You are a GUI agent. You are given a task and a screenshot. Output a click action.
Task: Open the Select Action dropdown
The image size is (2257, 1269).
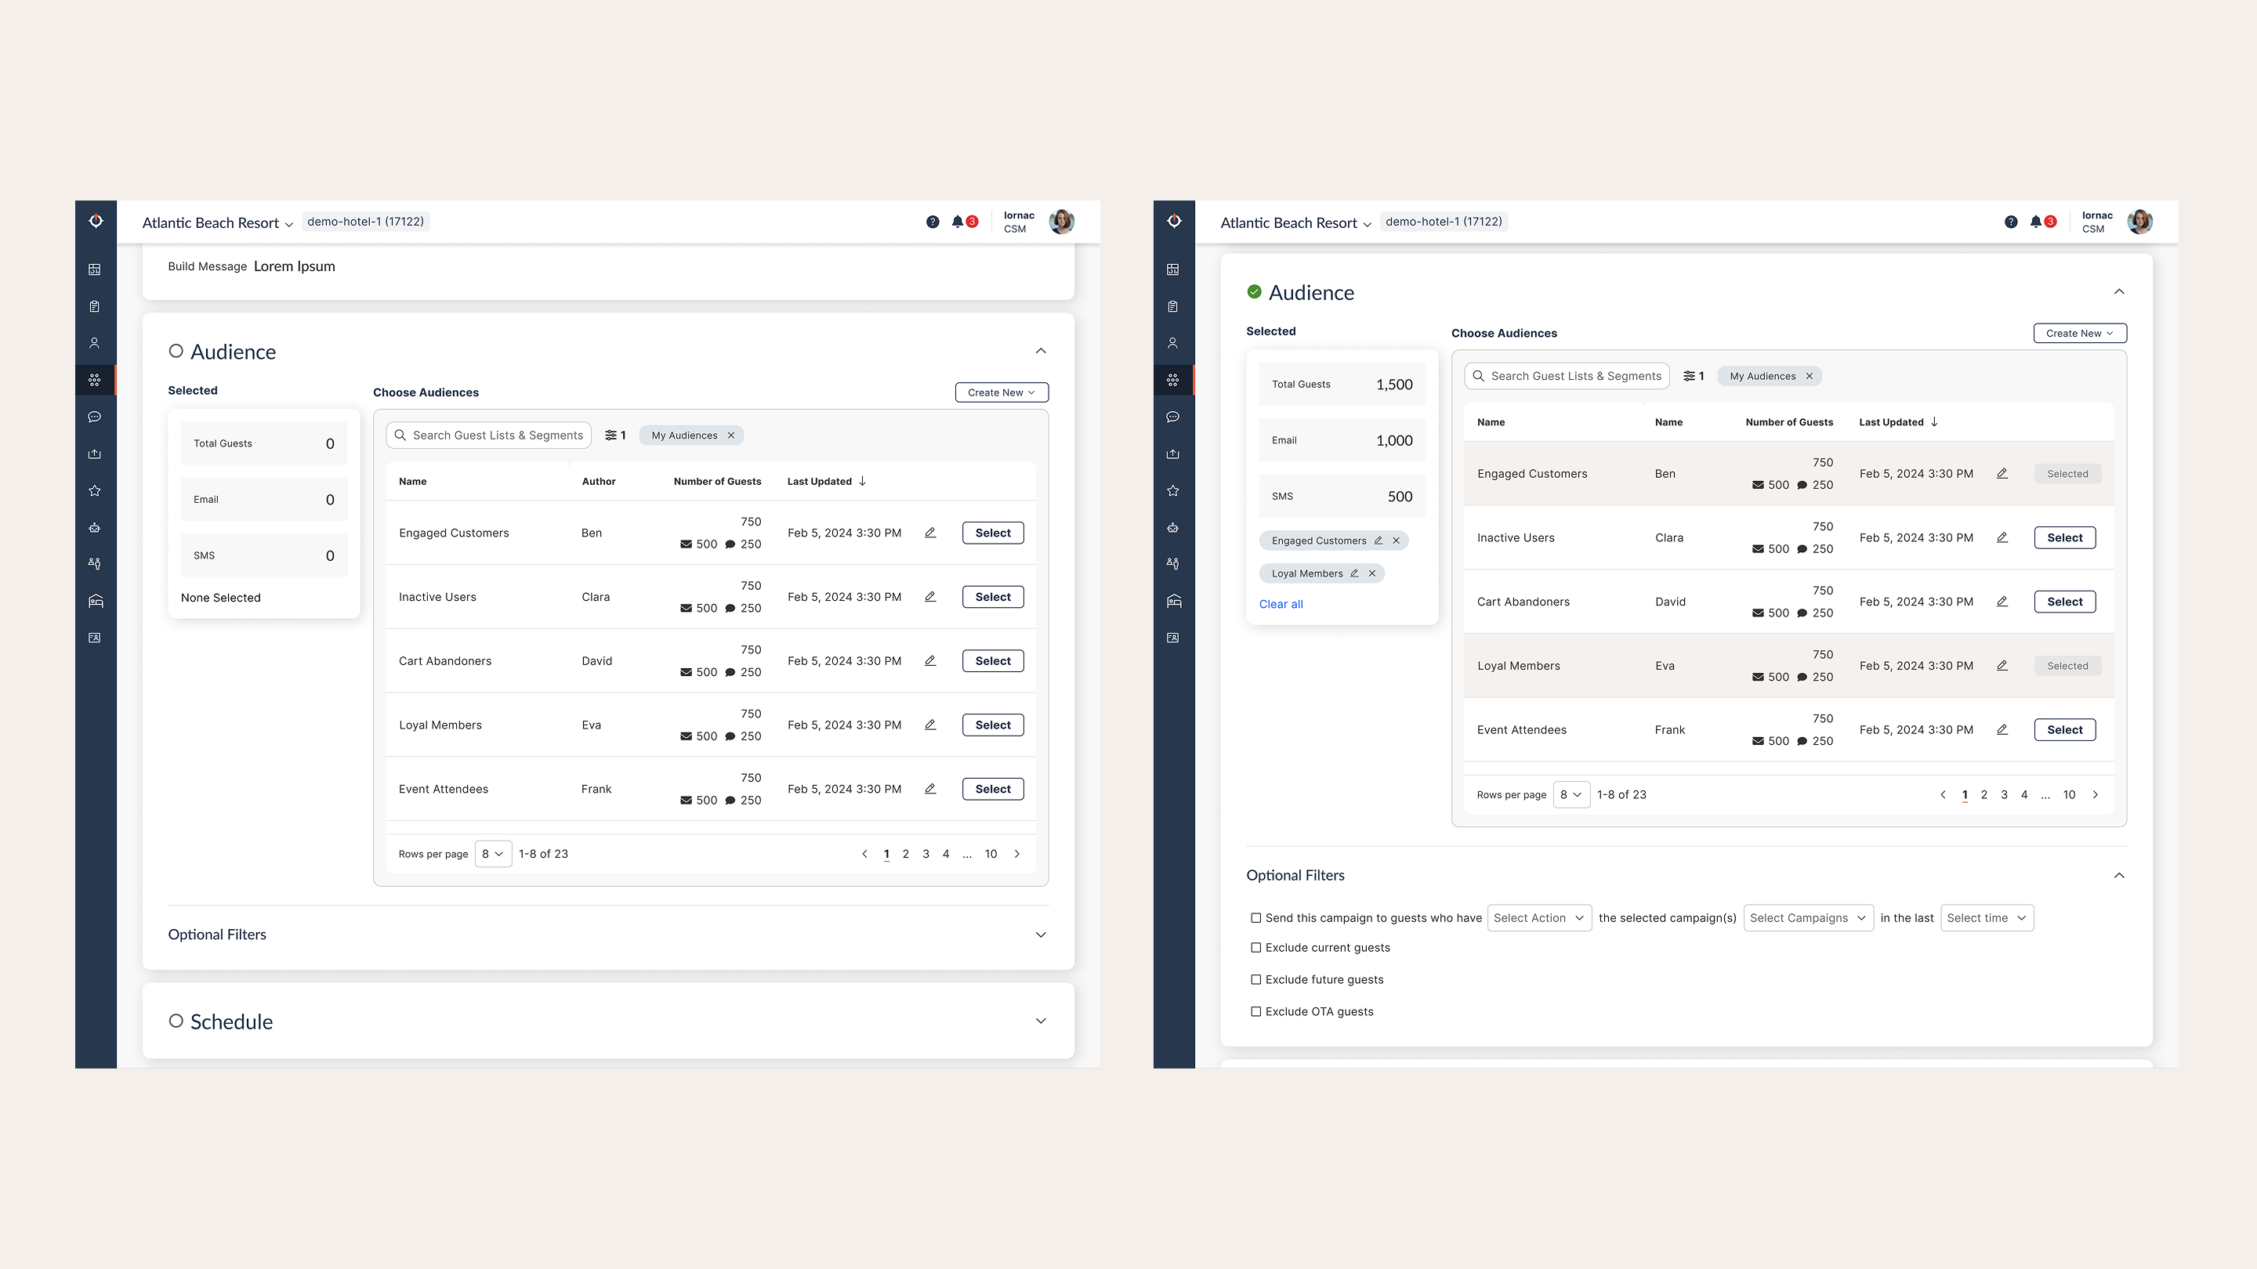tap(1538, 918)
